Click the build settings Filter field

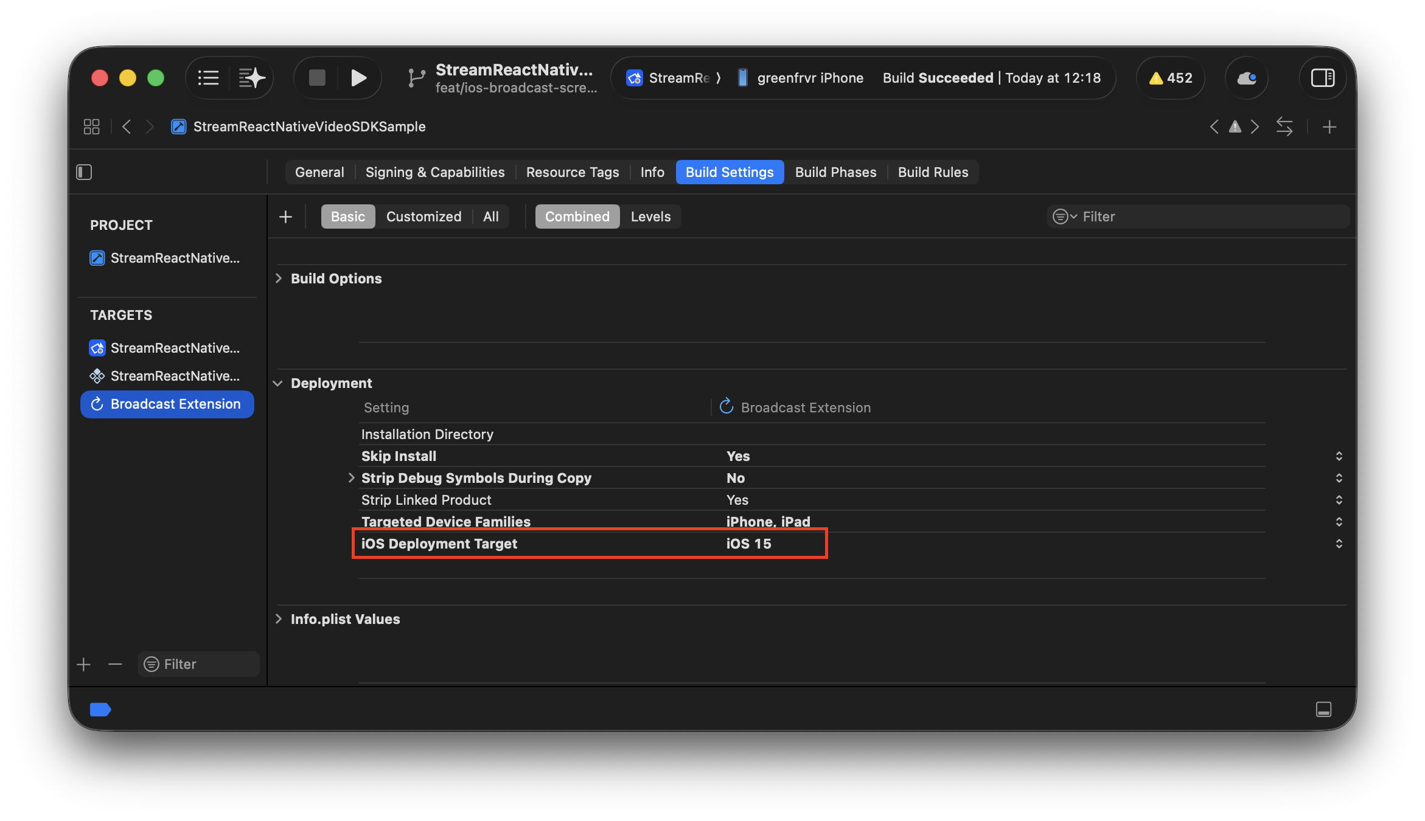(1197, 217)
